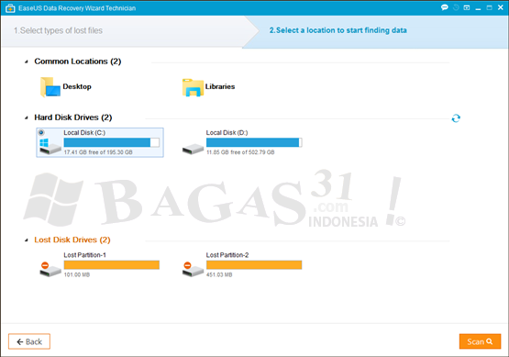Click the Desktop label
The height and width of the screenshot is (357, 509).
pyautogui.click(x=77, y=86)
